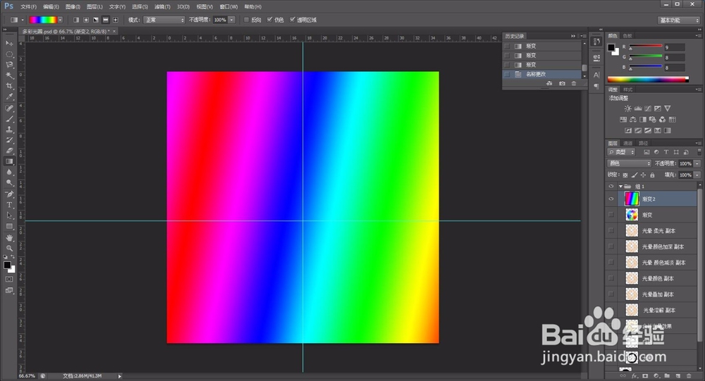Screen dimensions: 705x381
Task: Create new snapshot in History panel
Action: [562, 84]
